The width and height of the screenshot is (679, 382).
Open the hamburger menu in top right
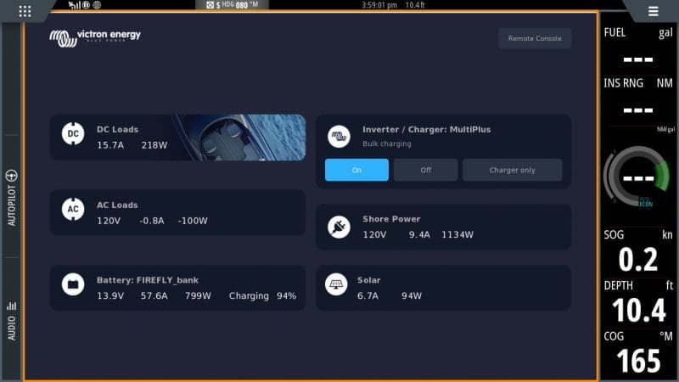(x=653, y=11)
